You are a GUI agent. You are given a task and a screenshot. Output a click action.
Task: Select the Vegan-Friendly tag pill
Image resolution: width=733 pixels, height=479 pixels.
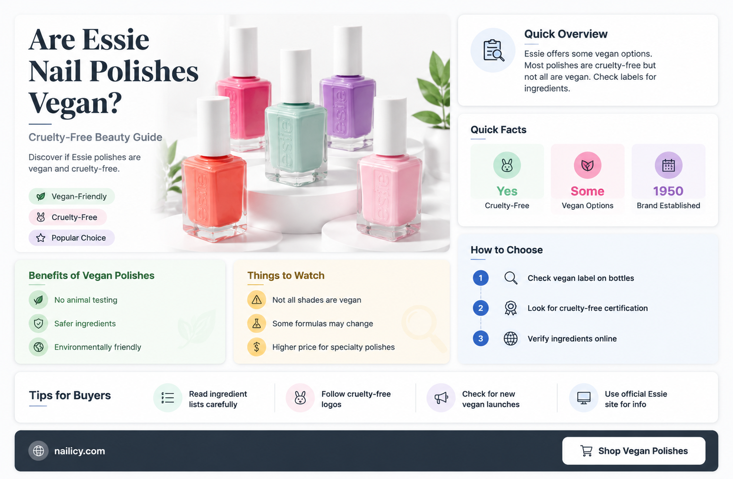coord(72,197)
